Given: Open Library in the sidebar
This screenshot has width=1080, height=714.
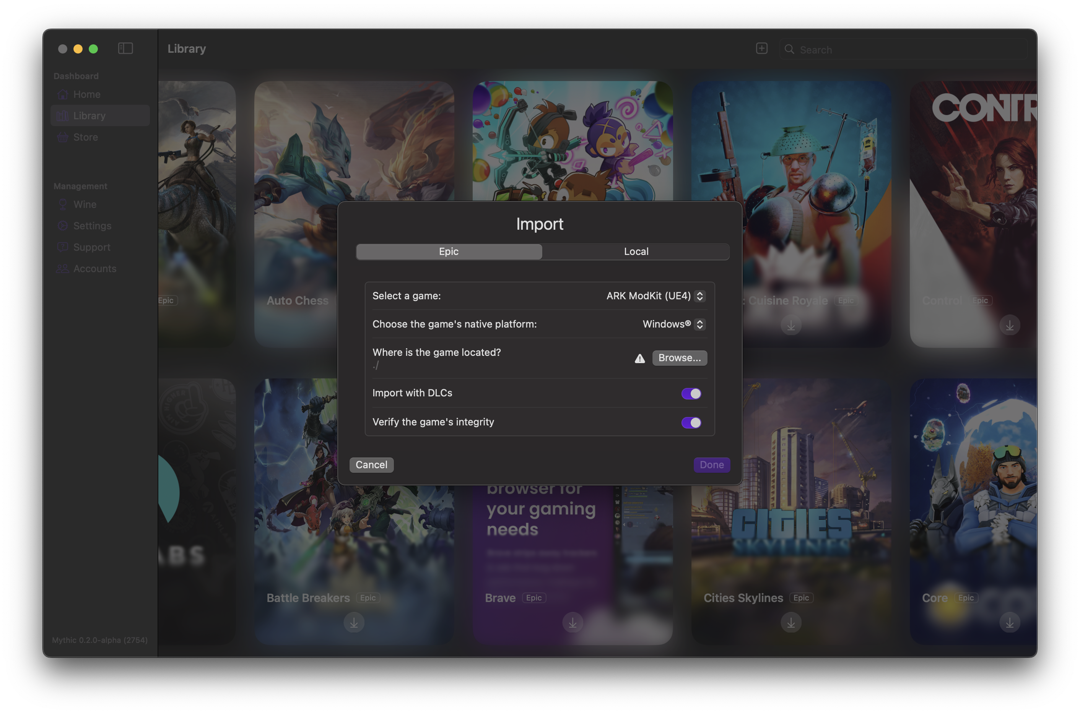Looking at the screenshot, I should point(100,116).
